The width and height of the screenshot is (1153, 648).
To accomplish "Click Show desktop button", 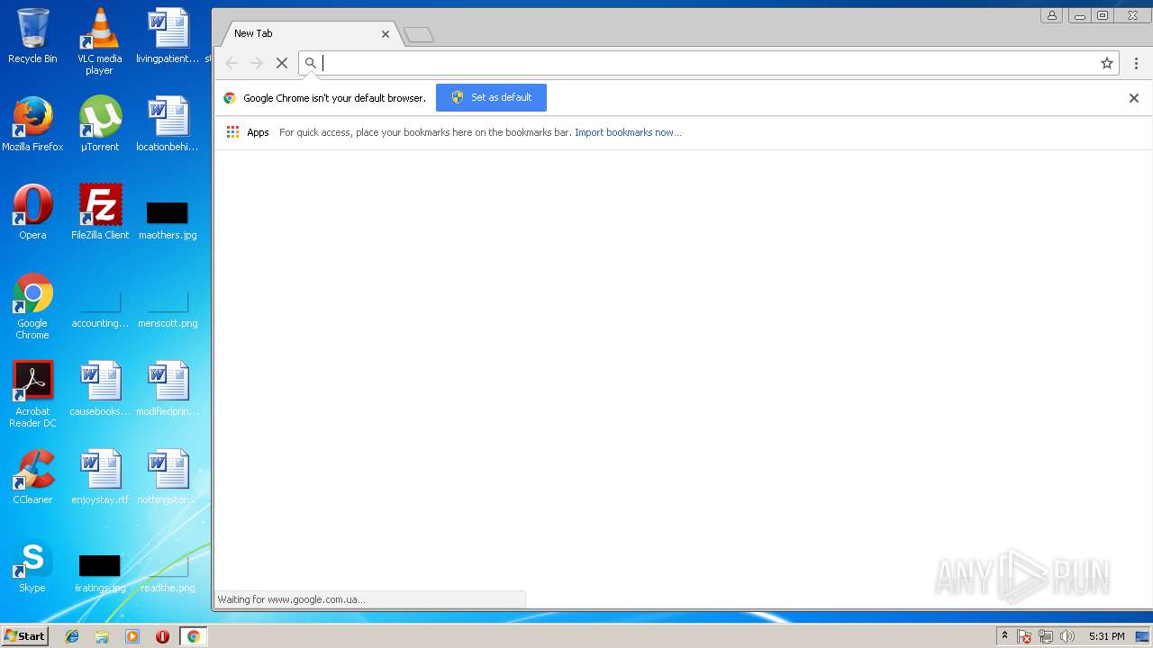I will click(1142, 636).
